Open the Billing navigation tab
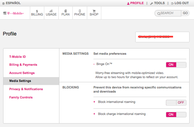 click(37, 13)
